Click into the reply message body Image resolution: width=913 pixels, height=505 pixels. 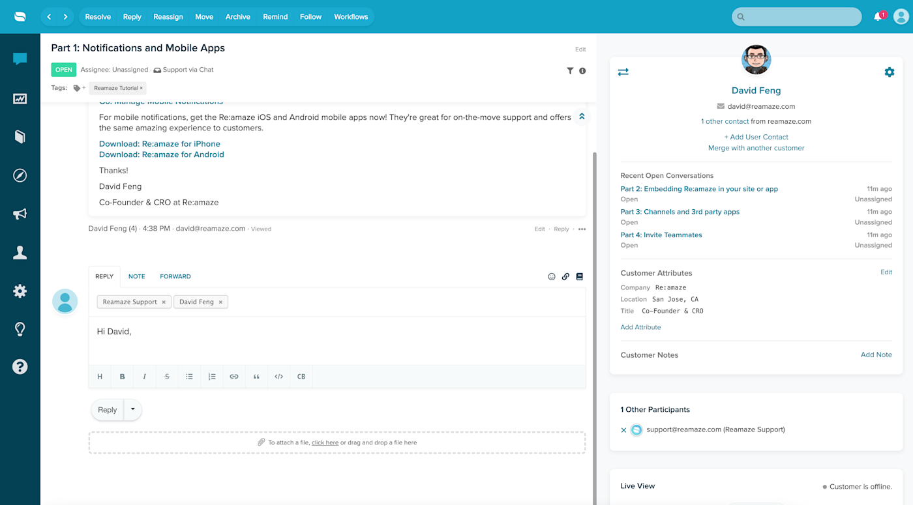tap(337, 341)
